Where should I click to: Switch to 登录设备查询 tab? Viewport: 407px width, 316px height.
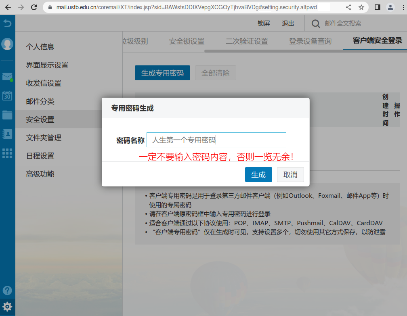310,41
